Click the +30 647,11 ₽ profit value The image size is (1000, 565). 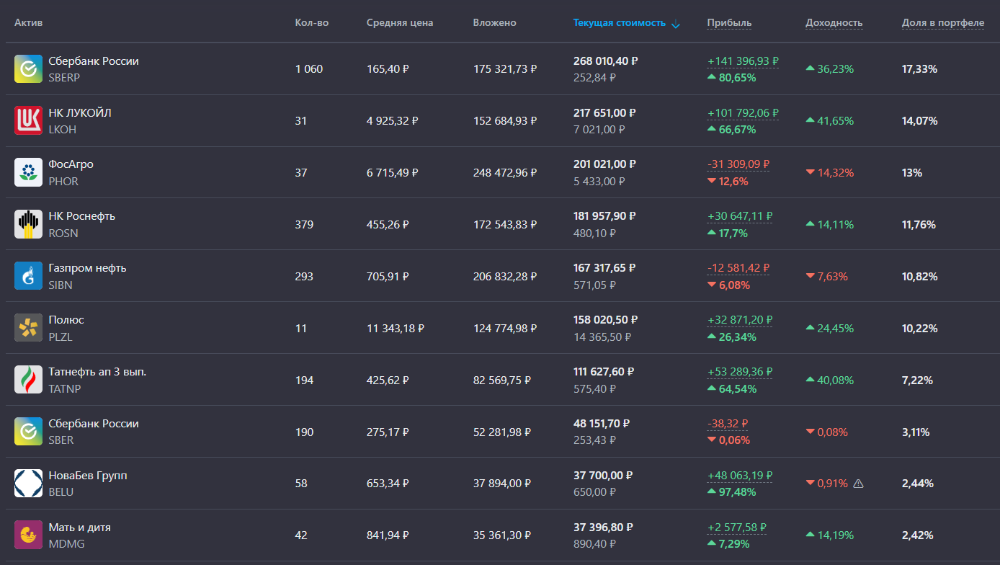click(x=740, y=216)
